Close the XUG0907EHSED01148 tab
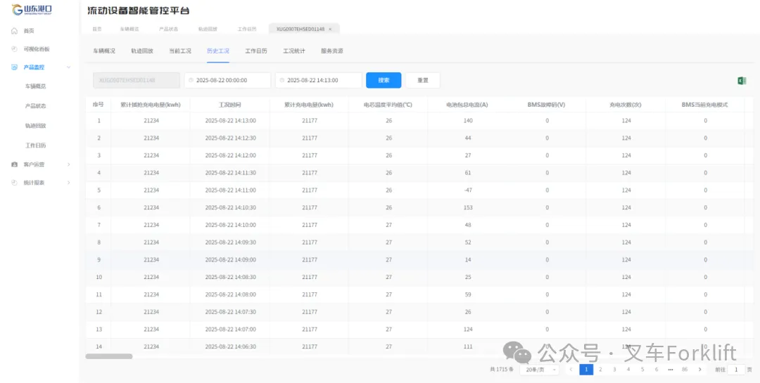 [x=330, y=29]
